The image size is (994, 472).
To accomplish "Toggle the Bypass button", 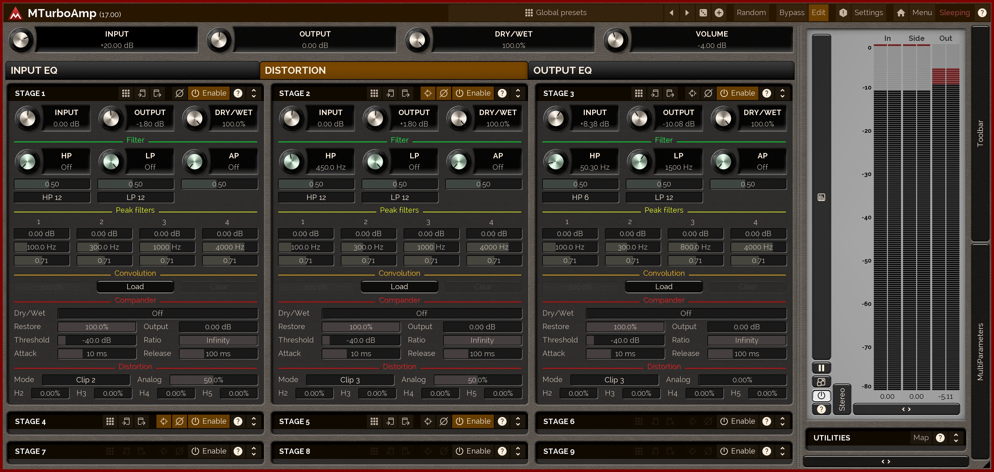I will (792, 13).
